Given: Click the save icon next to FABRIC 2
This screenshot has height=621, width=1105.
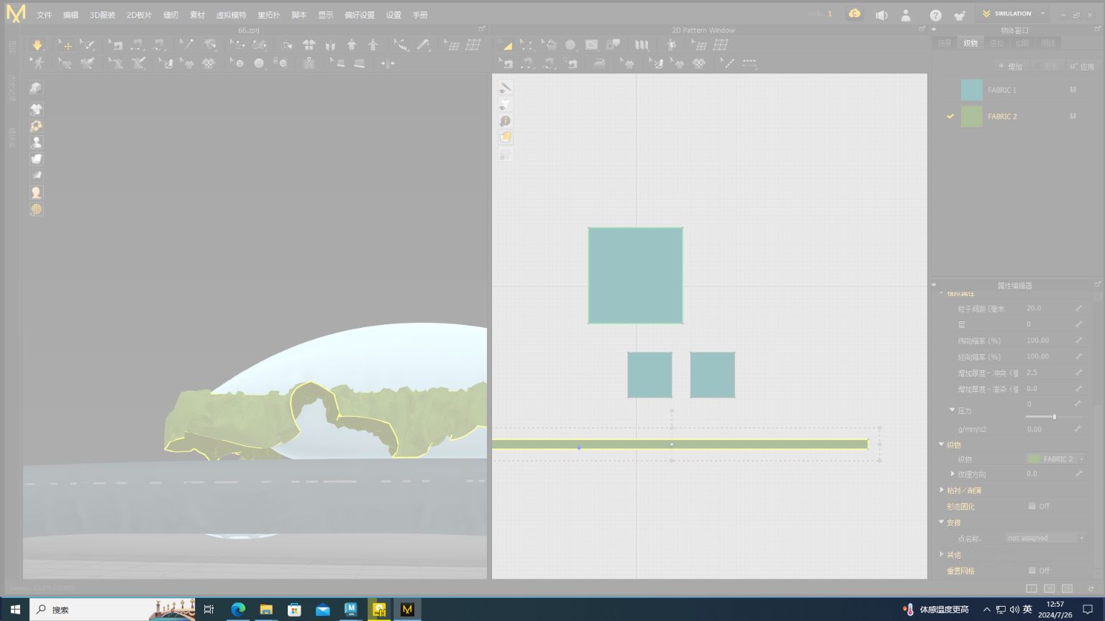Looking at the screenshot, I should coord(1073,116).
